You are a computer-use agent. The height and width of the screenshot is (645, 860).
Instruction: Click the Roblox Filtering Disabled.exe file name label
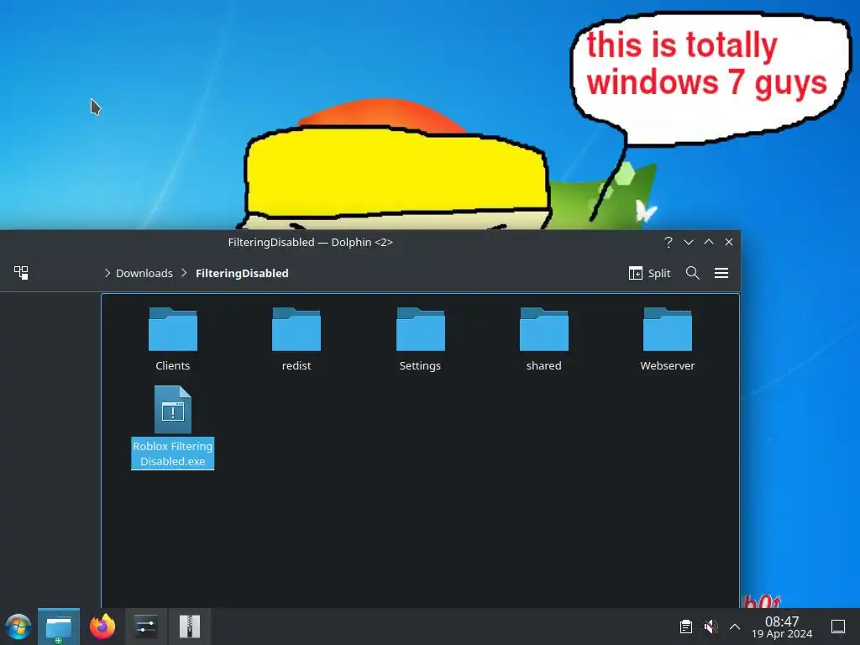tap(173, 454)
